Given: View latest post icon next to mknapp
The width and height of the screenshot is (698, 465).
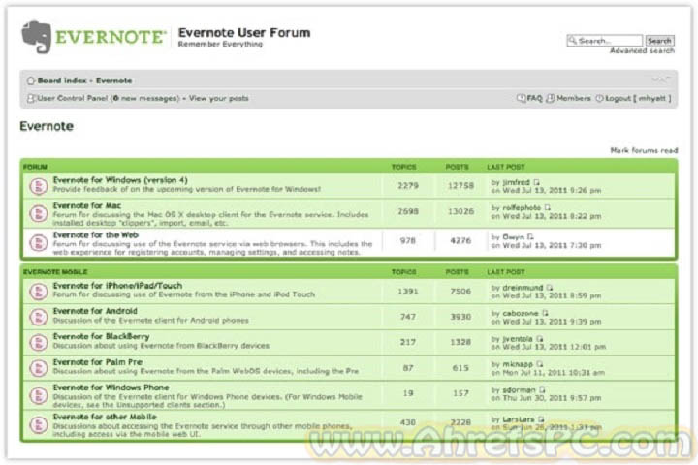Looking at the screenshot, I should [x=540, y=364].
